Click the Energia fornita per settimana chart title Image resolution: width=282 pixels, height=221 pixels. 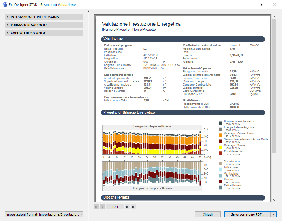152,126
